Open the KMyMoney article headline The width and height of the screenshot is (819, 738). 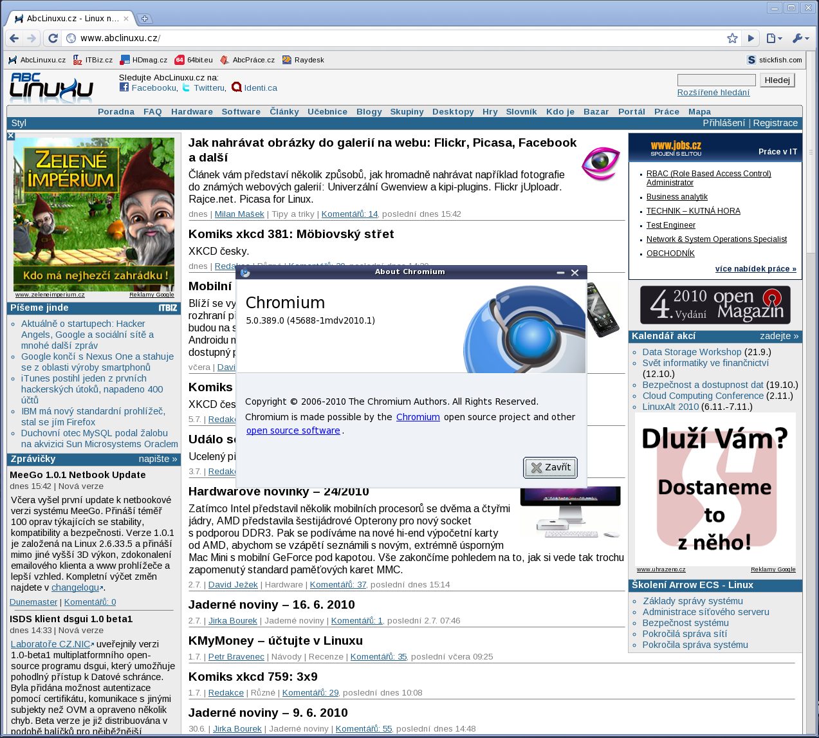click(275, 641)
